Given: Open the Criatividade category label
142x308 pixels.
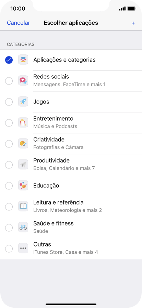Looking at the screenshot, I should click(49, 140).
